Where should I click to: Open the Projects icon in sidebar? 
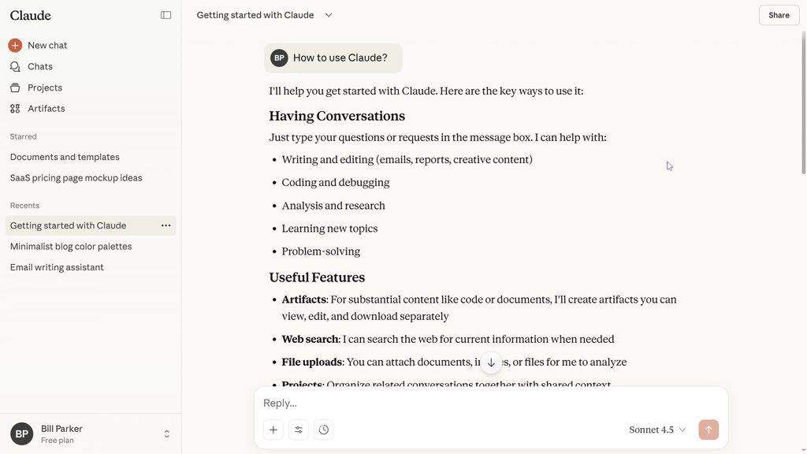tap(15, 87)
